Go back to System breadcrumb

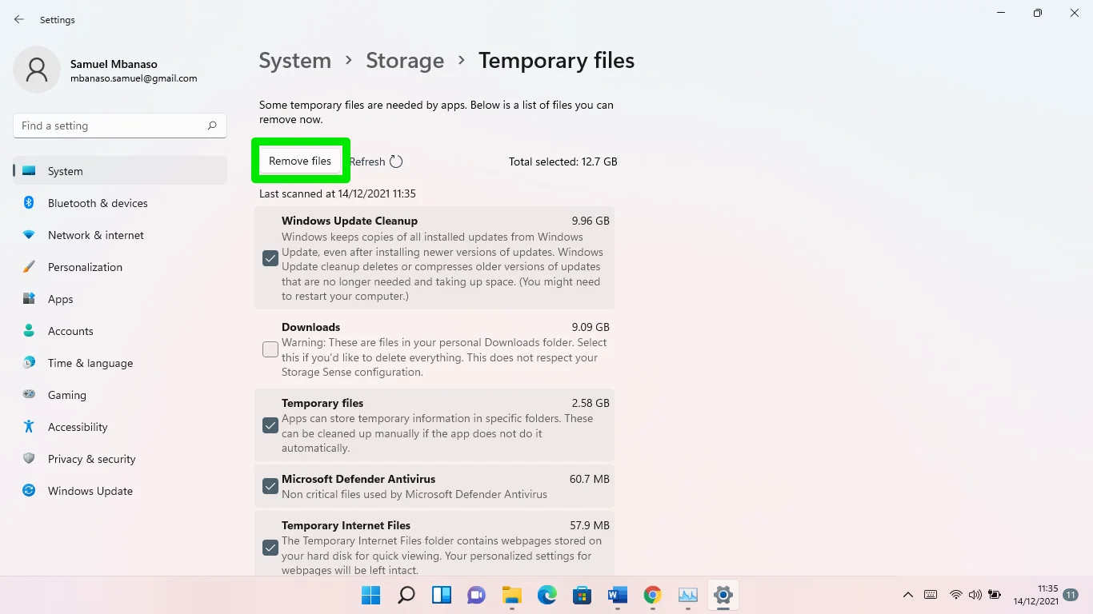[294, 61]
